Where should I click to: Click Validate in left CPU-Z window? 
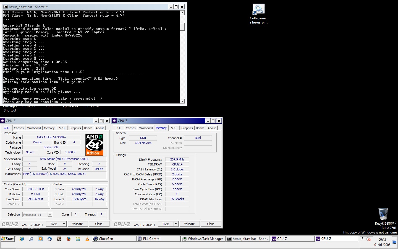click(77, 224)
